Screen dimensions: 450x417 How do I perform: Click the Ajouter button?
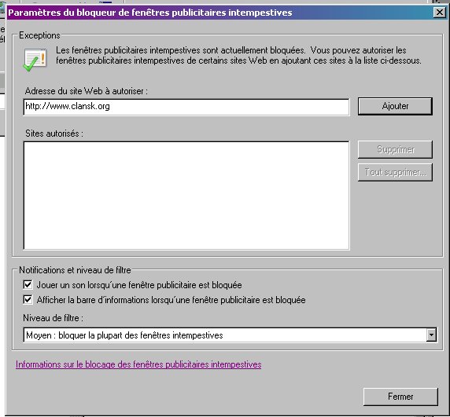point(395,106)
